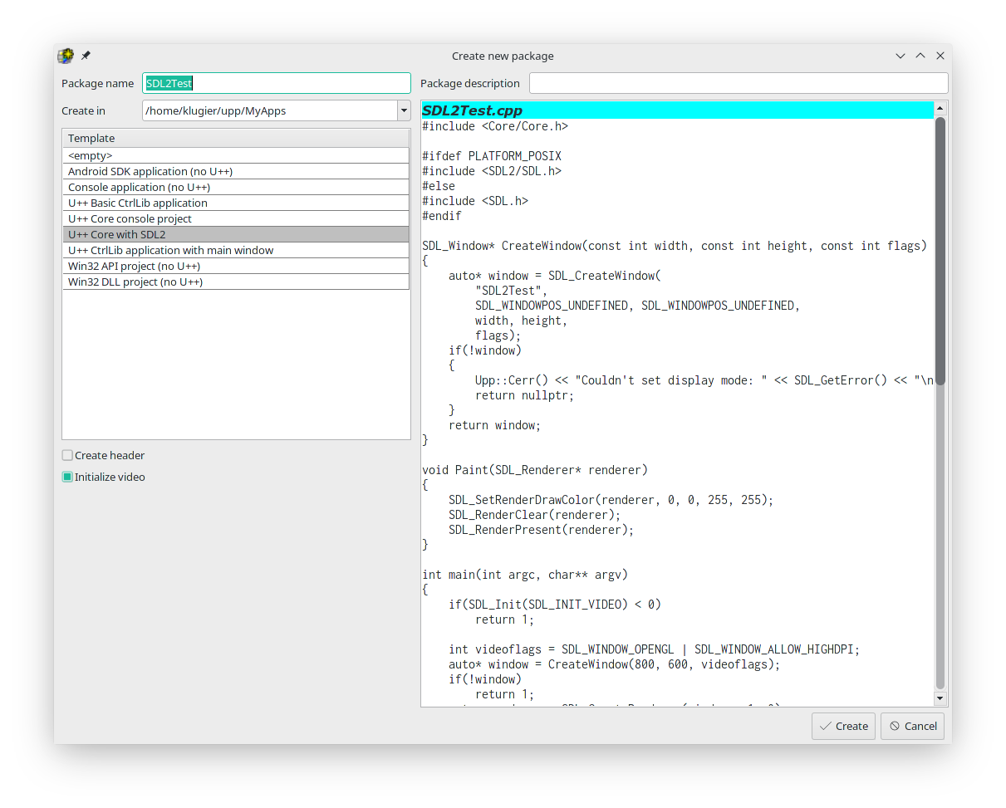The height and width of the screenshot is (808, 1006).
Task: Uncheck the Initialize video checkbox
Action: pyautogui.click(x=68, y=477)
